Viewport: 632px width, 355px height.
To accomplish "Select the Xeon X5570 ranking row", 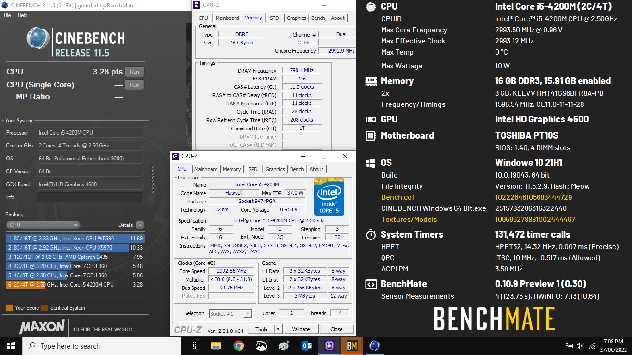I will point(75,248).
